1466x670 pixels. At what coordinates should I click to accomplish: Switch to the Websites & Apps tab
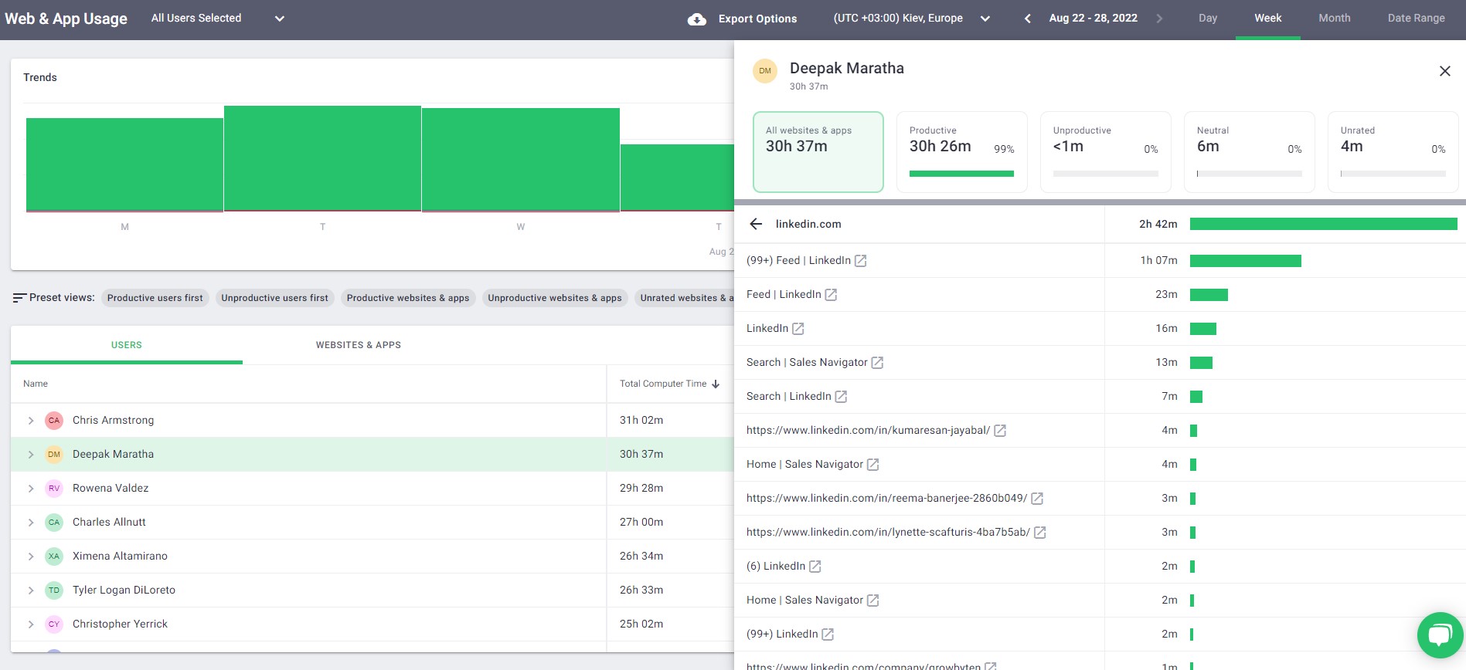[x=358, y=345]
